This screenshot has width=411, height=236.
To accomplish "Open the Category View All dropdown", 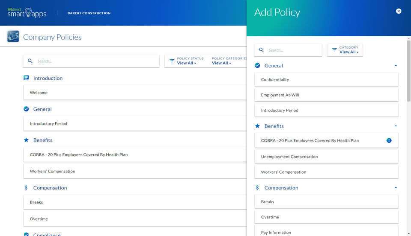I will tap(349, 52).
